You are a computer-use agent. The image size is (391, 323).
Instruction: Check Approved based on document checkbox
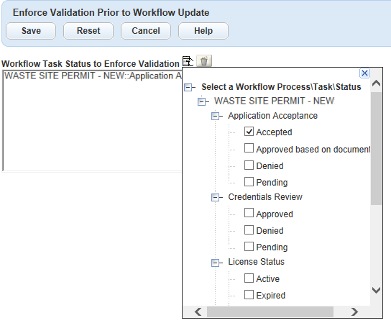point(249,148)
